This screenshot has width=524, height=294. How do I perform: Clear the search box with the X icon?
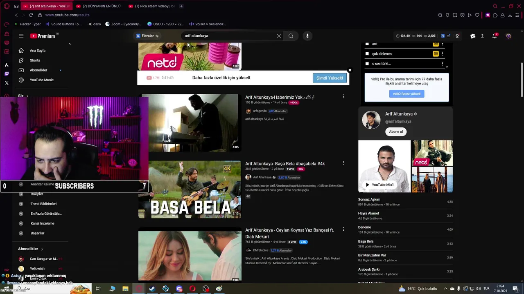pos(279,36)
